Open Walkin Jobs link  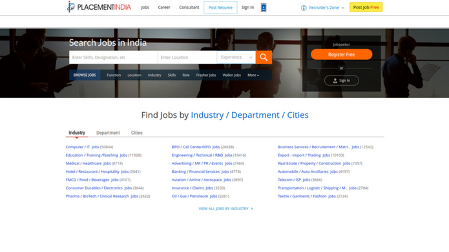(231, 75)
